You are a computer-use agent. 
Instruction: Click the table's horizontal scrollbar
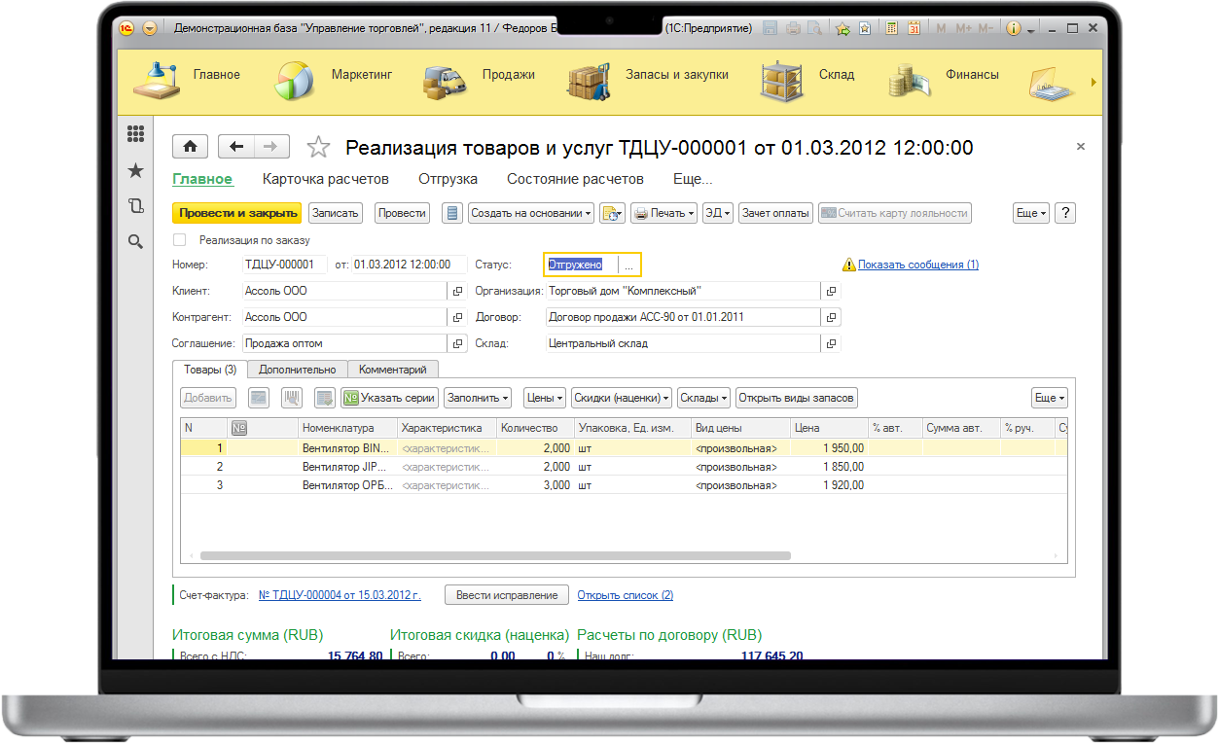point(495,555)
